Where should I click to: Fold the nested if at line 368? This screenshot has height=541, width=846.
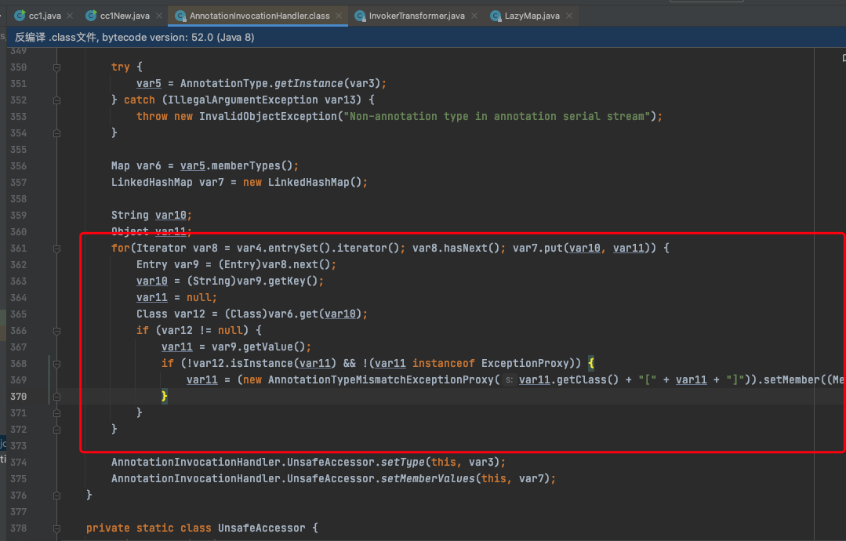[x=56, y=364]
